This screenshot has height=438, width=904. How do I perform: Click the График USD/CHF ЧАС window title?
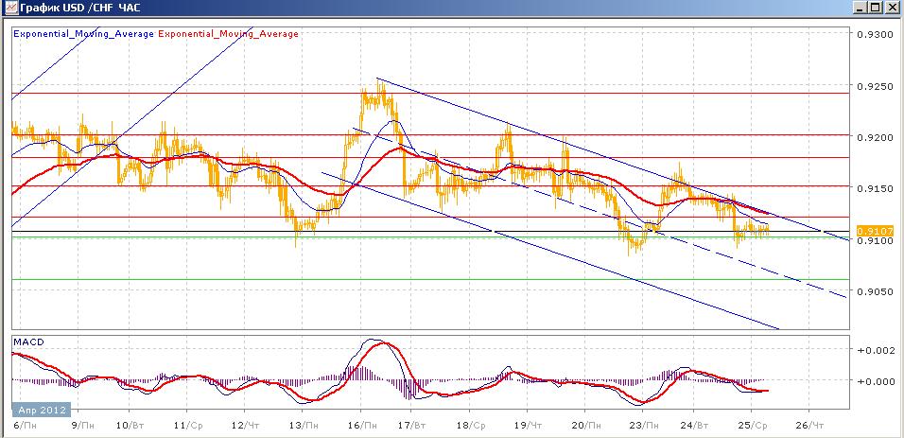click(79, 9)
